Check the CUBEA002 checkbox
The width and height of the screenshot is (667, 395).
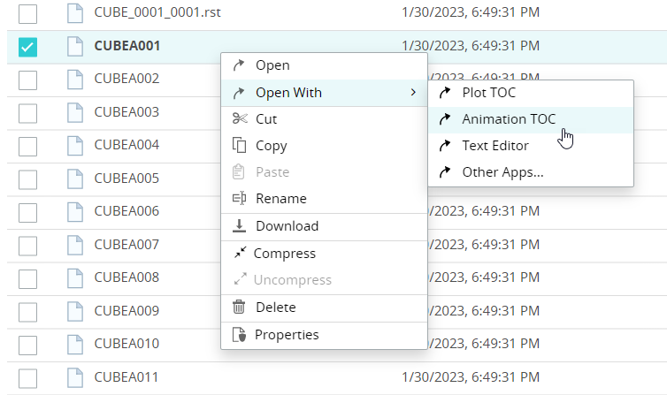coord(27,80)
